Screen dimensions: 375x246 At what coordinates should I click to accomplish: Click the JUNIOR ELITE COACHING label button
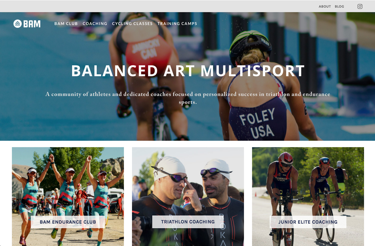(308, 222)
